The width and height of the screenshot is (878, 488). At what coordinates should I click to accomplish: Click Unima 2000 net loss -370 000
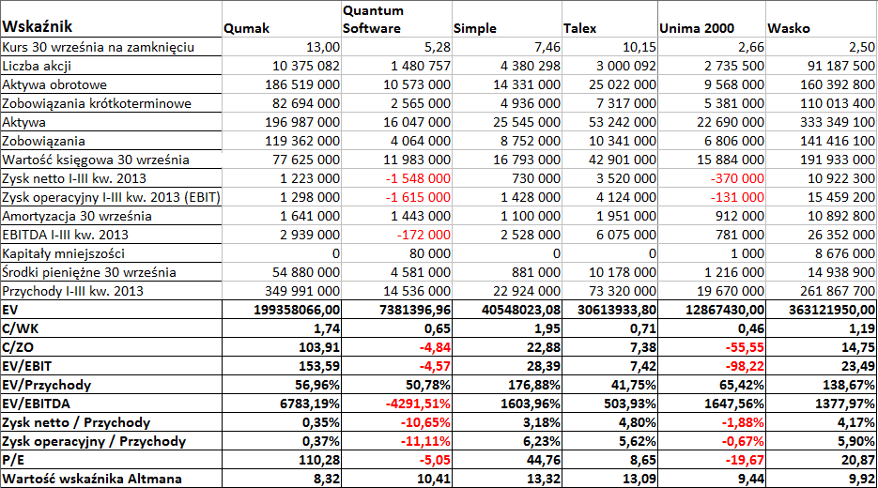pos(737,178)
